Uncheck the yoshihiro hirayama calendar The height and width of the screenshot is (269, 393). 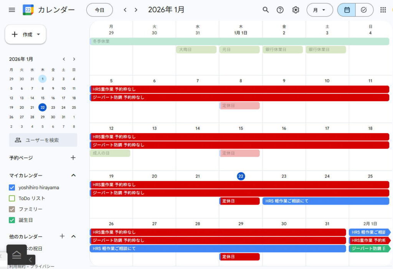pyautogui.click(x=11, y=187)
